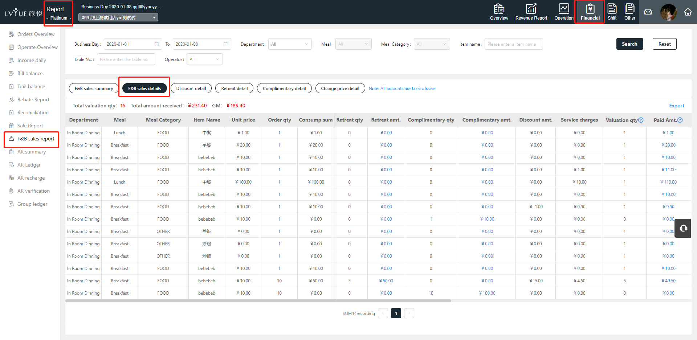Open the Other reports icon

point(629,12)
